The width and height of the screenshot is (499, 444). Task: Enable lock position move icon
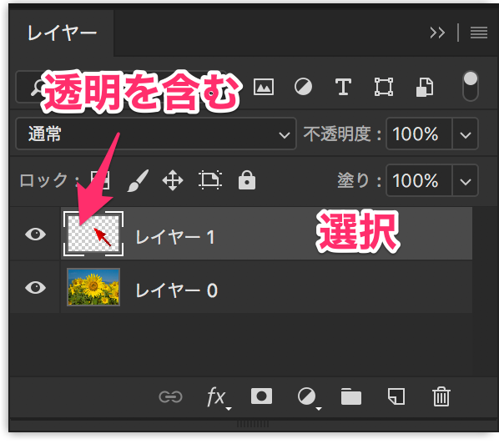coord(173,180)
